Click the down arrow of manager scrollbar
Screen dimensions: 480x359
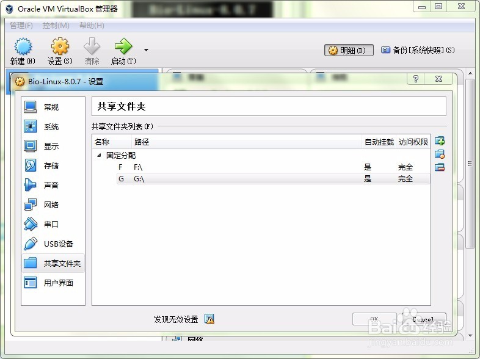tap(470, 336)
